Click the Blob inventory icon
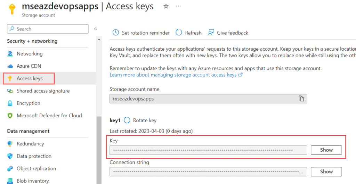Viewport: 356px width, 184px height. click(x=10, y=181)
